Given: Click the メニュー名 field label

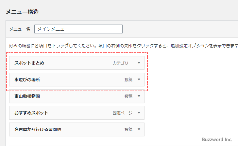Looking at the screenshot, I should click(20, 29).
